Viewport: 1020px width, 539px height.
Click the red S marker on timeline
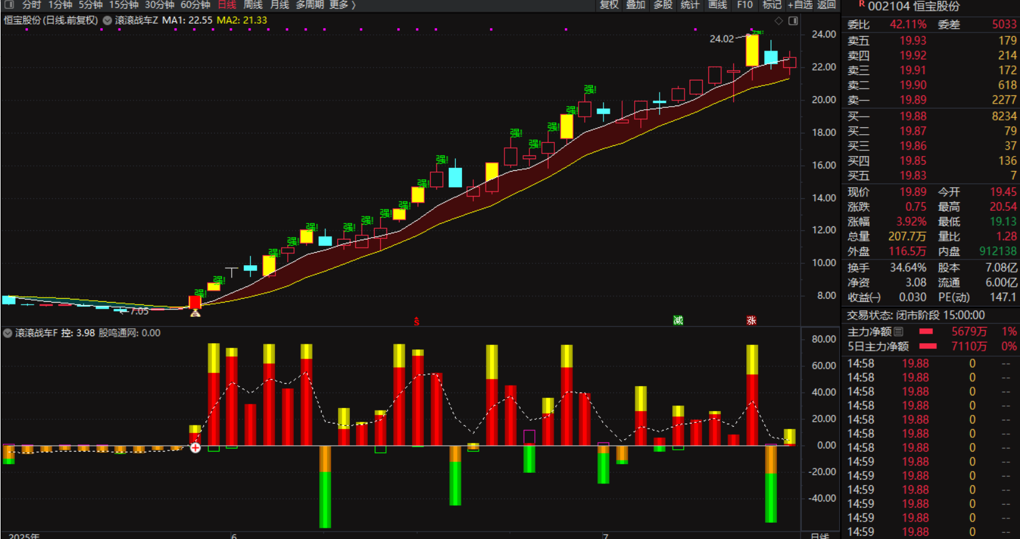pyautogui.click(x=416, y=322)
